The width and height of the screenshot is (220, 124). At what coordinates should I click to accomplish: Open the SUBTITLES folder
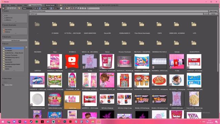(37, 62)
